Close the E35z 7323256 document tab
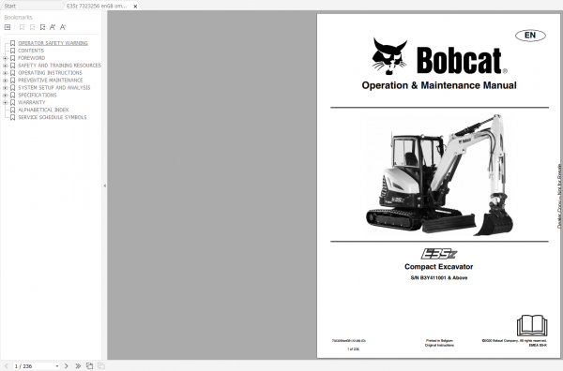Image resolution: width=563 pixels, height=371 pixels. click(135, 7)
